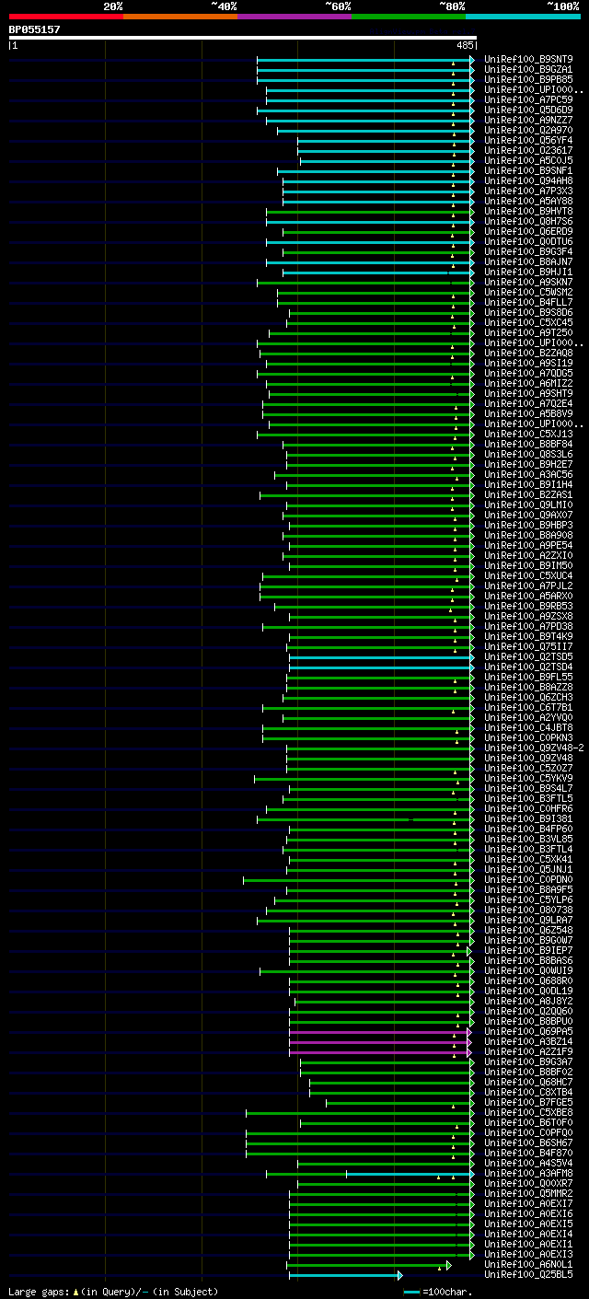Select the UniRef100_B9IEP7 label
Image resolution: width=589 pixels, height=1299 pixels.
(528, 951)
